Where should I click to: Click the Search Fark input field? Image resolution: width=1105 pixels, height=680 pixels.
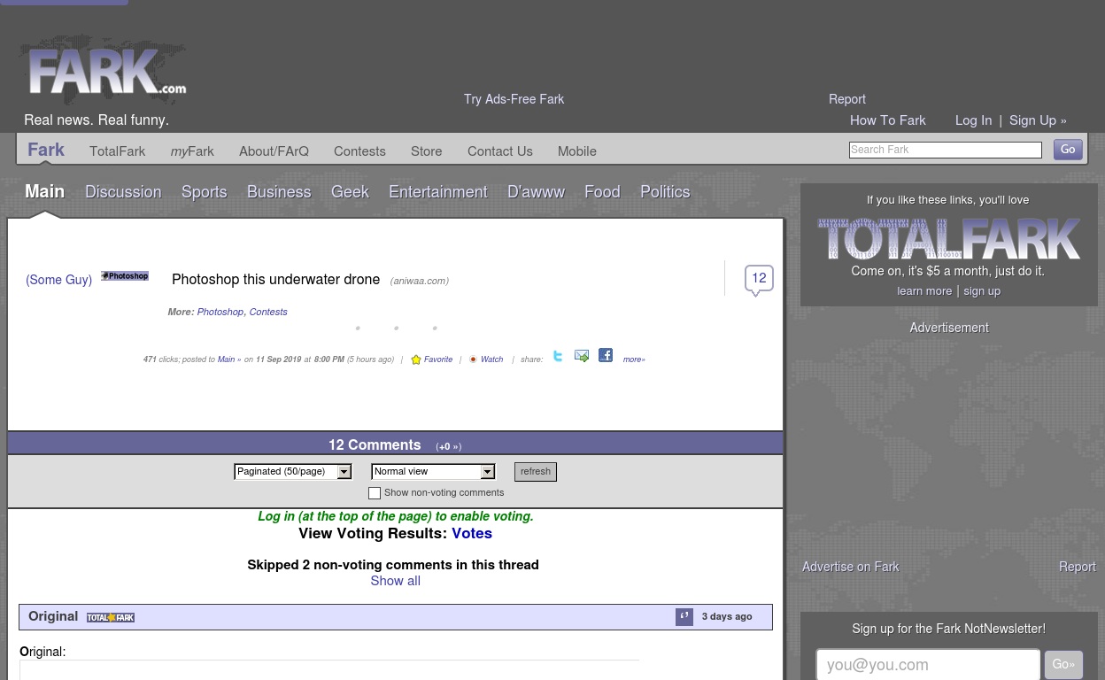click(946, 151)
